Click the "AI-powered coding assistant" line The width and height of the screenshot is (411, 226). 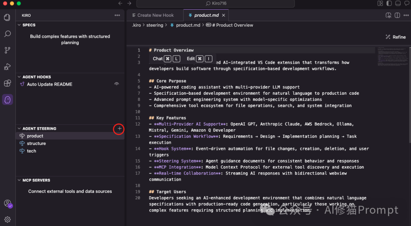tap(225, 87)
